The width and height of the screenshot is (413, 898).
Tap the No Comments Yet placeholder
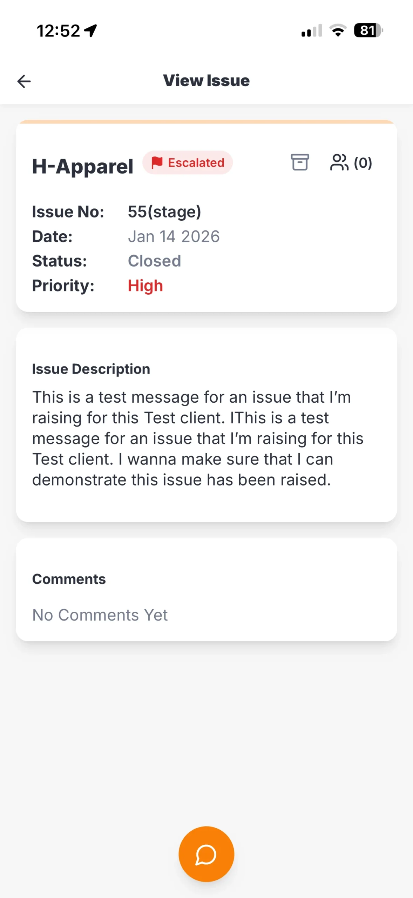click(100, 615)
